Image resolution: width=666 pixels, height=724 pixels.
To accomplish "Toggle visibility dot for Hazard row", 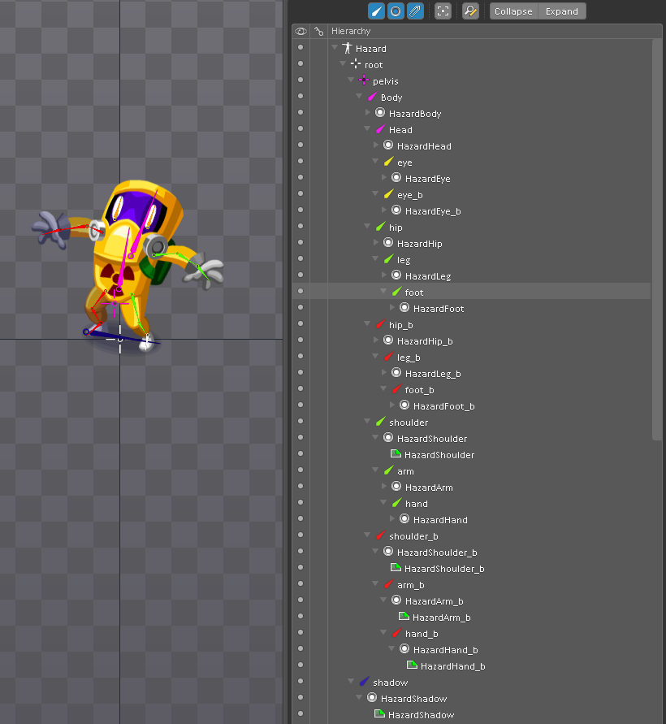I will [x=301, y=47].
